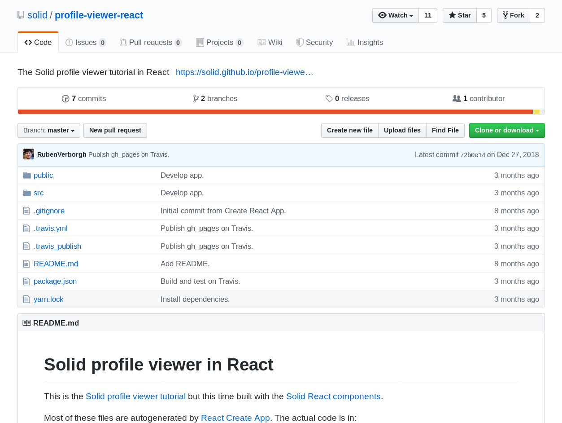View the 5 stargazers count
The width and height of the screenshot is (562, 423).
click(x=484, y=15)
